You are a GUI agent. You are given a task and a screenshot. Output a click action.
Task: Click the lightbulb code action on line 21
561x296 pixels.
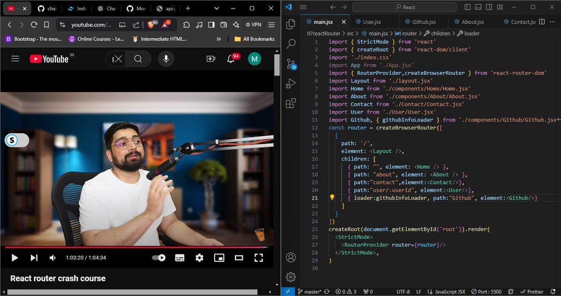(332, 197)
